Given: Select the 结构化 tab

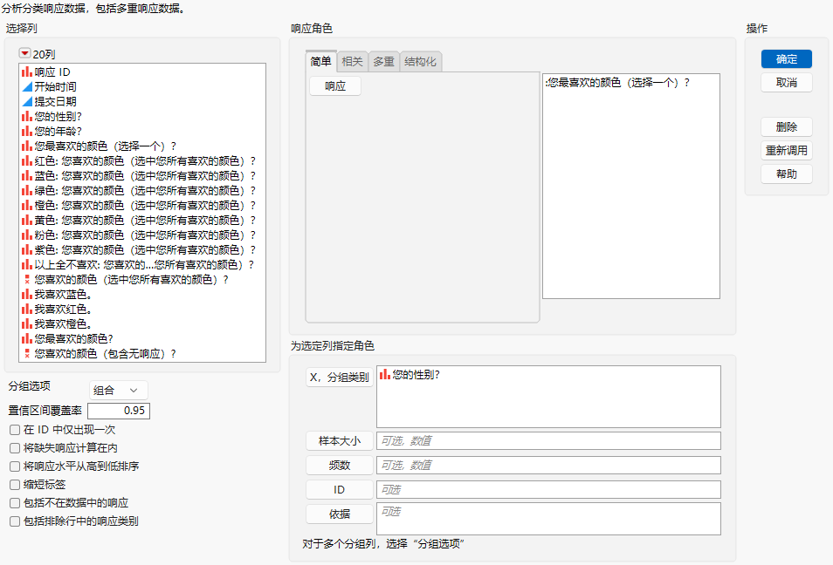Looking at the screenshot, I should [420, 62].
